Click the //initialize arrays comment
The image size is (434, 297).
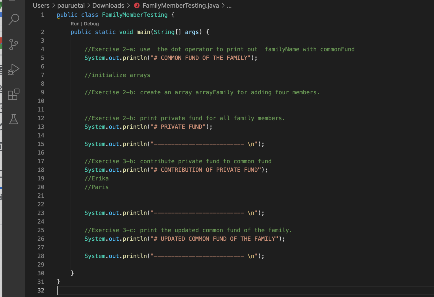tap(117, 75)
